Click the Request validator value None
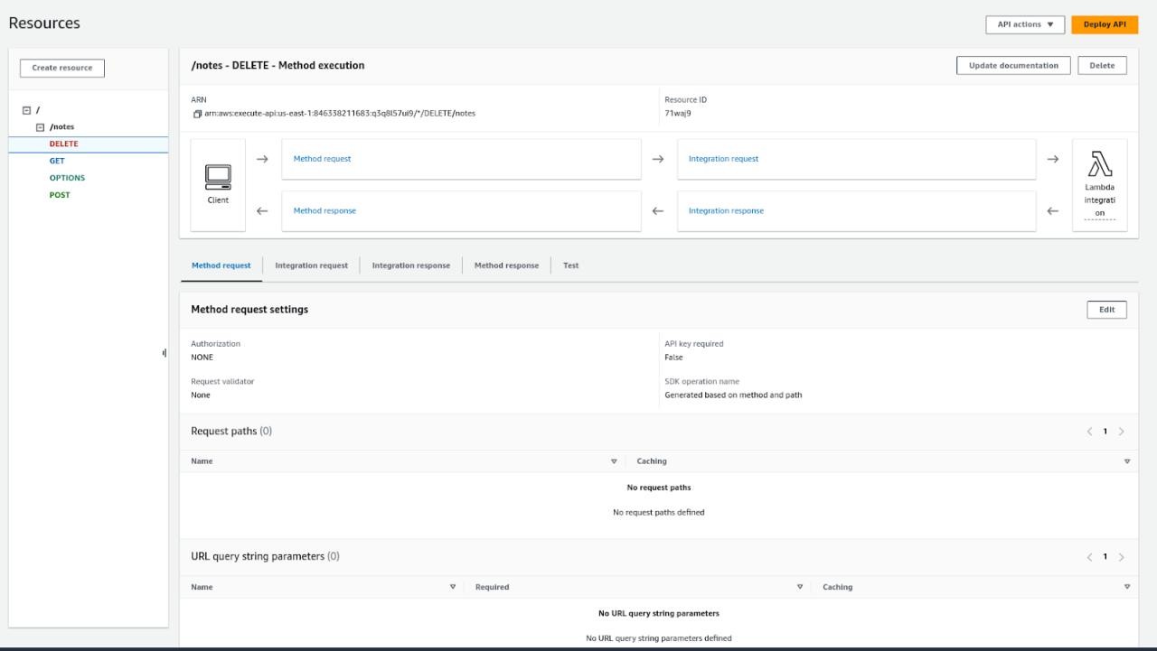1157x651 pixels. point(201,395)
